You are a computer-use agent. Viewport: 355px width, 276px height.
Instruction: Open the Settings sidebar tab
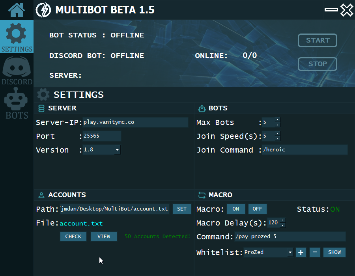(17, 37)
